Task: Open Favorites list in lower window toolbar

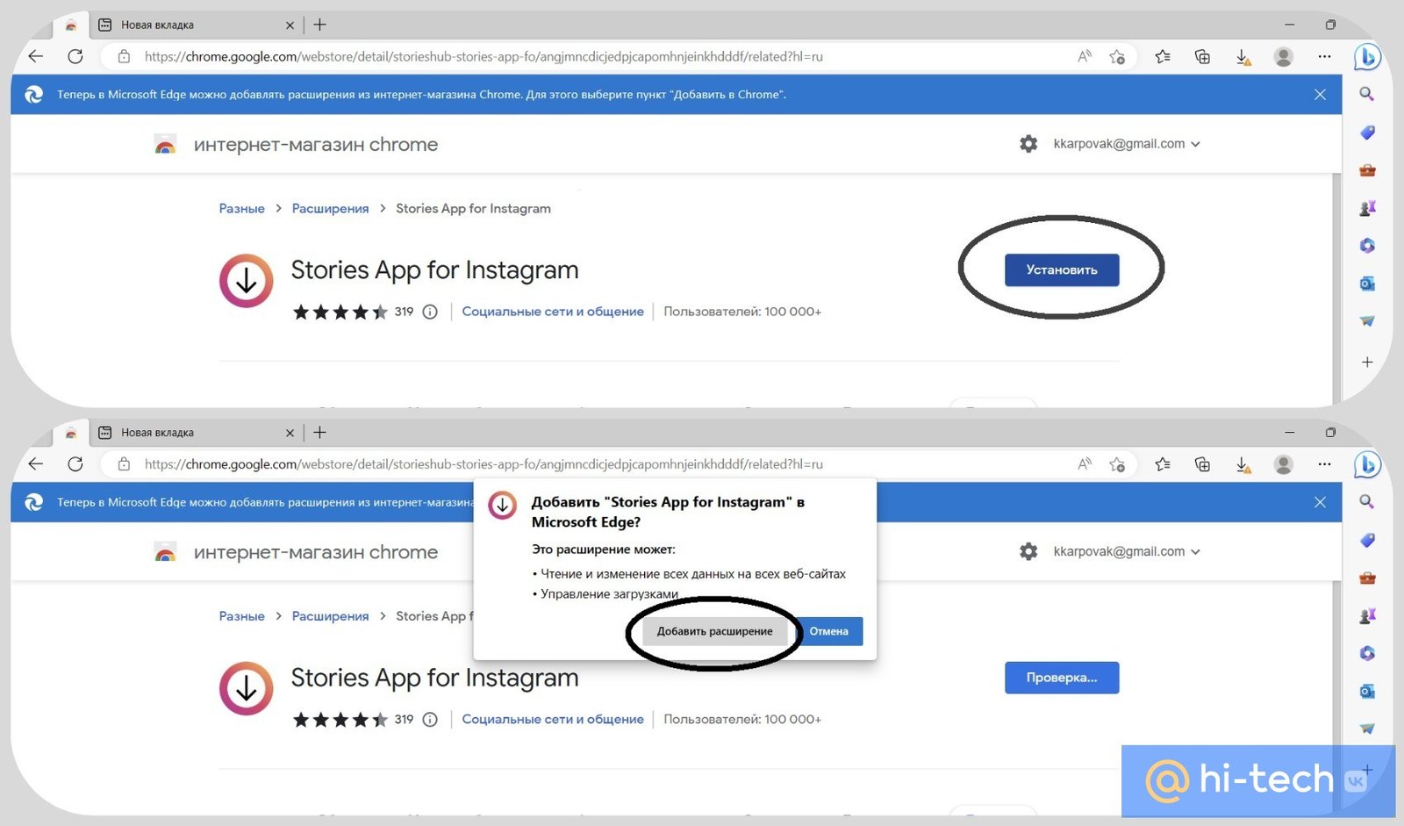Action: pyautogui.click(x=1163, y=463)
